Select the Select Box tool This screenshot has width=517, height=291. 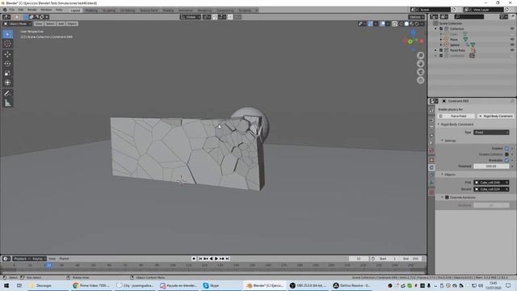click(7, 34)
